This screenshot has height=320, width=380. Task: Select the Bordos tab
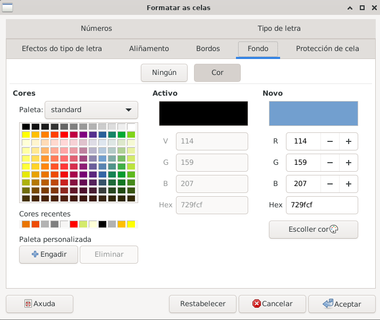pos(208,48)
